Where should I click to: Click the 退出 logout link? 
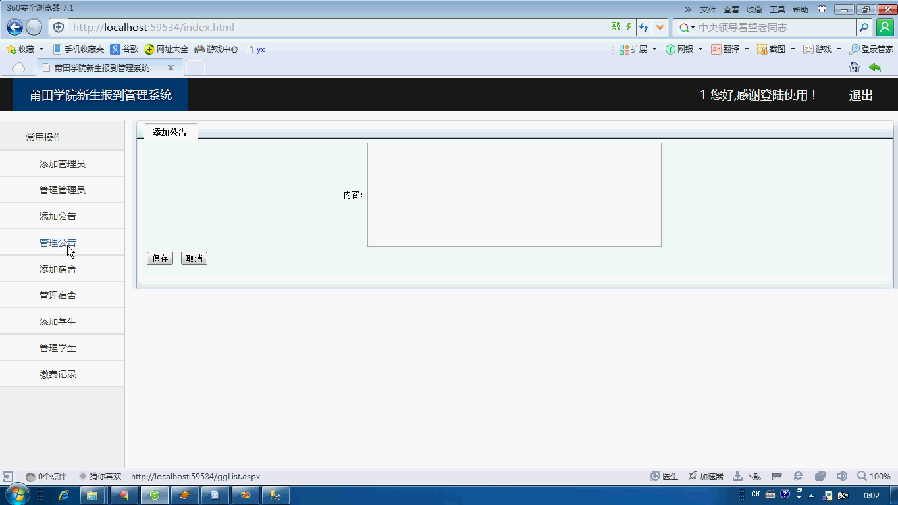[x=860, y=95]
